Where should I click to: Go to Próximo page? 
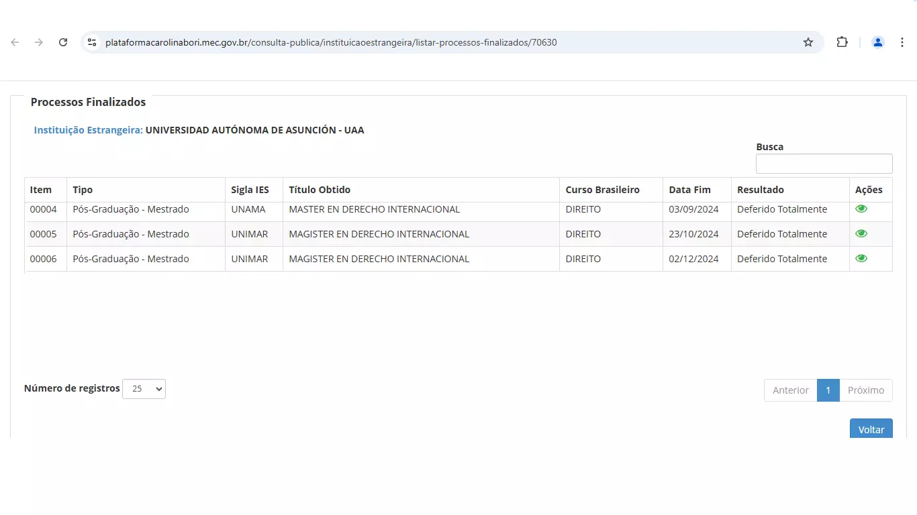[866, 390]
